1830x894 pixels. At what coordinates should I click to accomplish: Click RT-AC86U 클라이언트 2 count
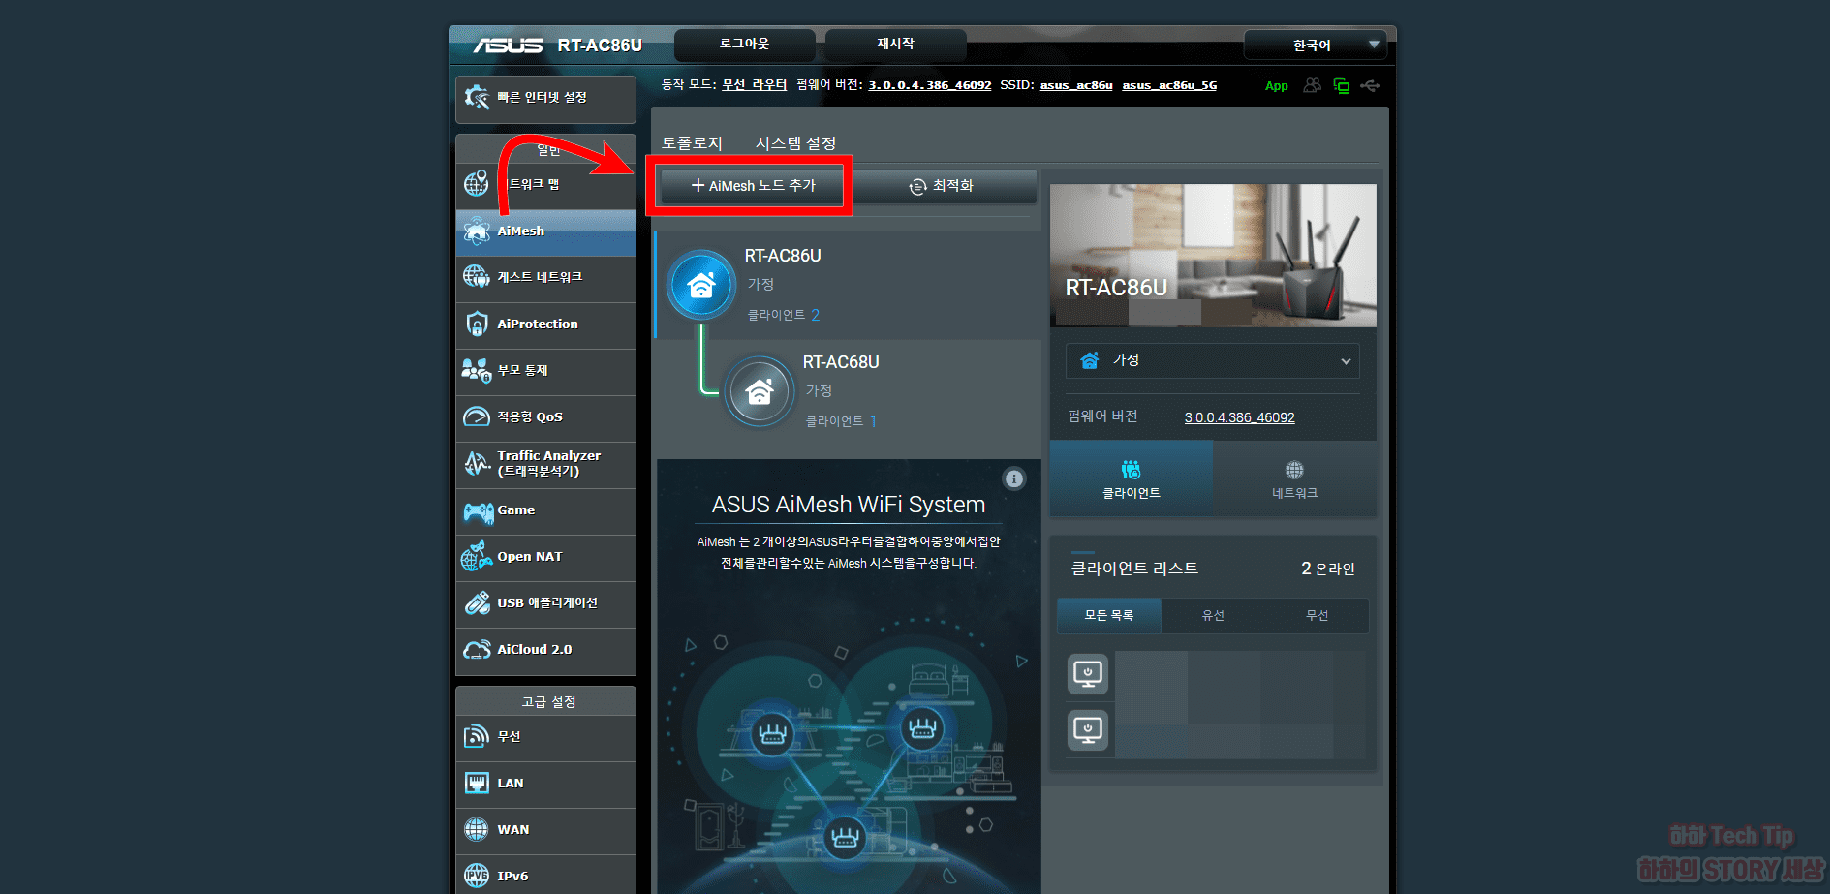click(x=783, y=315)
